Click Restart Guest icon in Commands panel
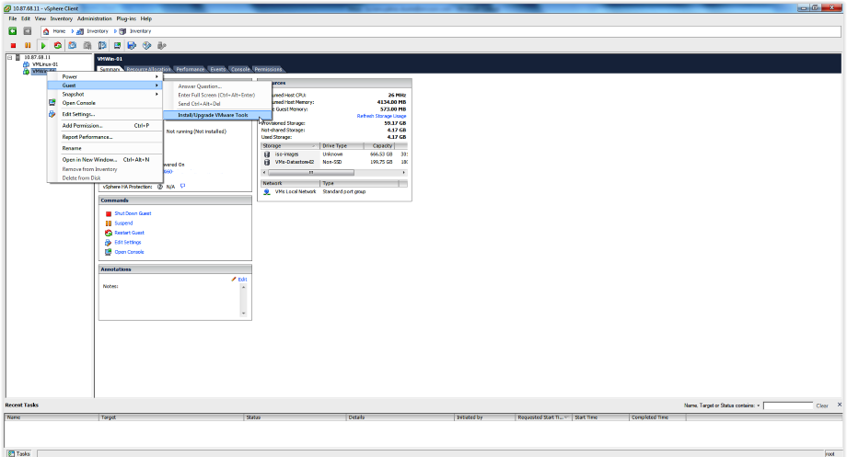Screen dimensions: 847x457 click(109, 233)
